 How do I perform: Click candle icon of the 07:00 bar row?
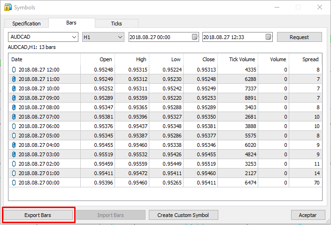(x=14, y=117)
